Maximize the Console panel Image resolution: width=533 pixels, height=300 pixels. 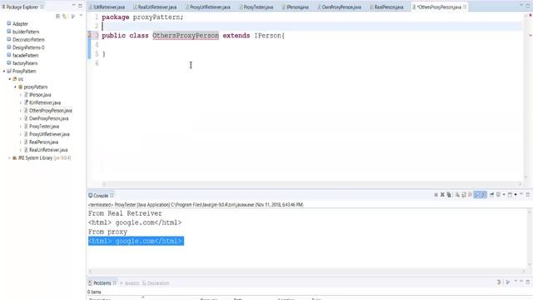(x=528, y=194)
